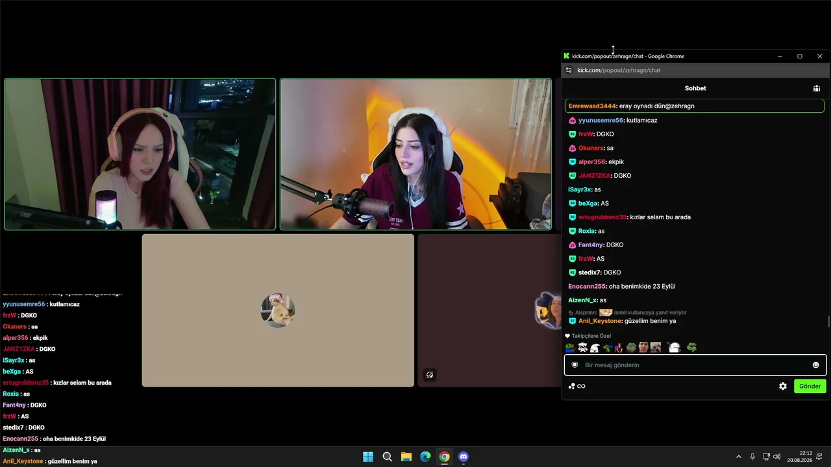The height and width of the screenshot is (467, 831).
Task: Click site information icon in address bar
Action: pos(569,70)
